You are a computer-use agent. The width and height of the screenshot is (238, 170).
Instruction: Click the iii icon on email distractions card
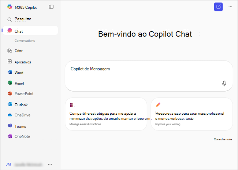pos(71,105)
